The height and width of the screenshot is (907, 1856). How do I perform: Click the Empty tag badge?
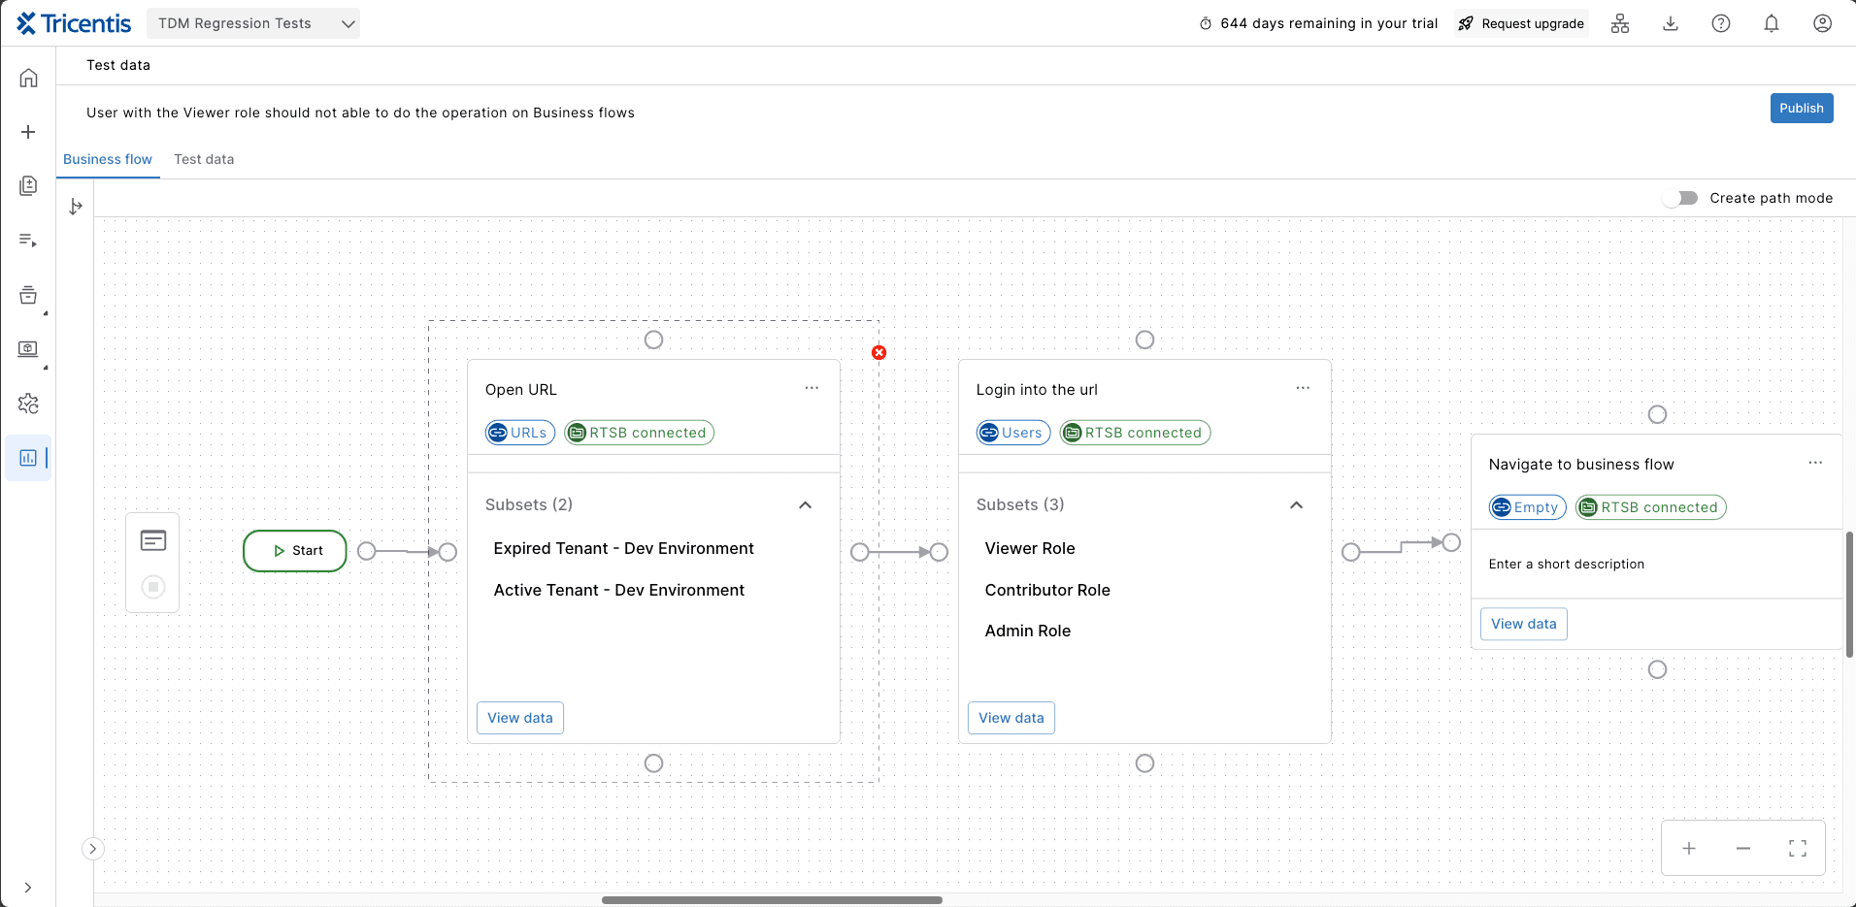(x=1528, y=507)
